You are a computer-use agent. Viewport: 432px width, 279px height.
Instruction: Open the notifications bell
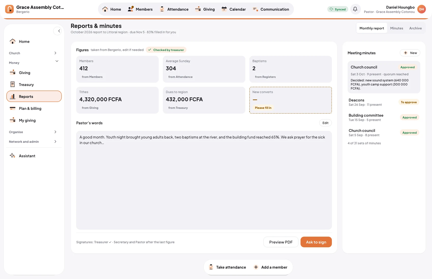click(x=355, y=9)
